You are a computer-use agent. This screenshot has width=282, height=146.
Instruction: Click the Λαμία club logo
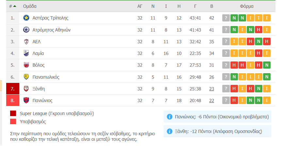pos(26,53)
